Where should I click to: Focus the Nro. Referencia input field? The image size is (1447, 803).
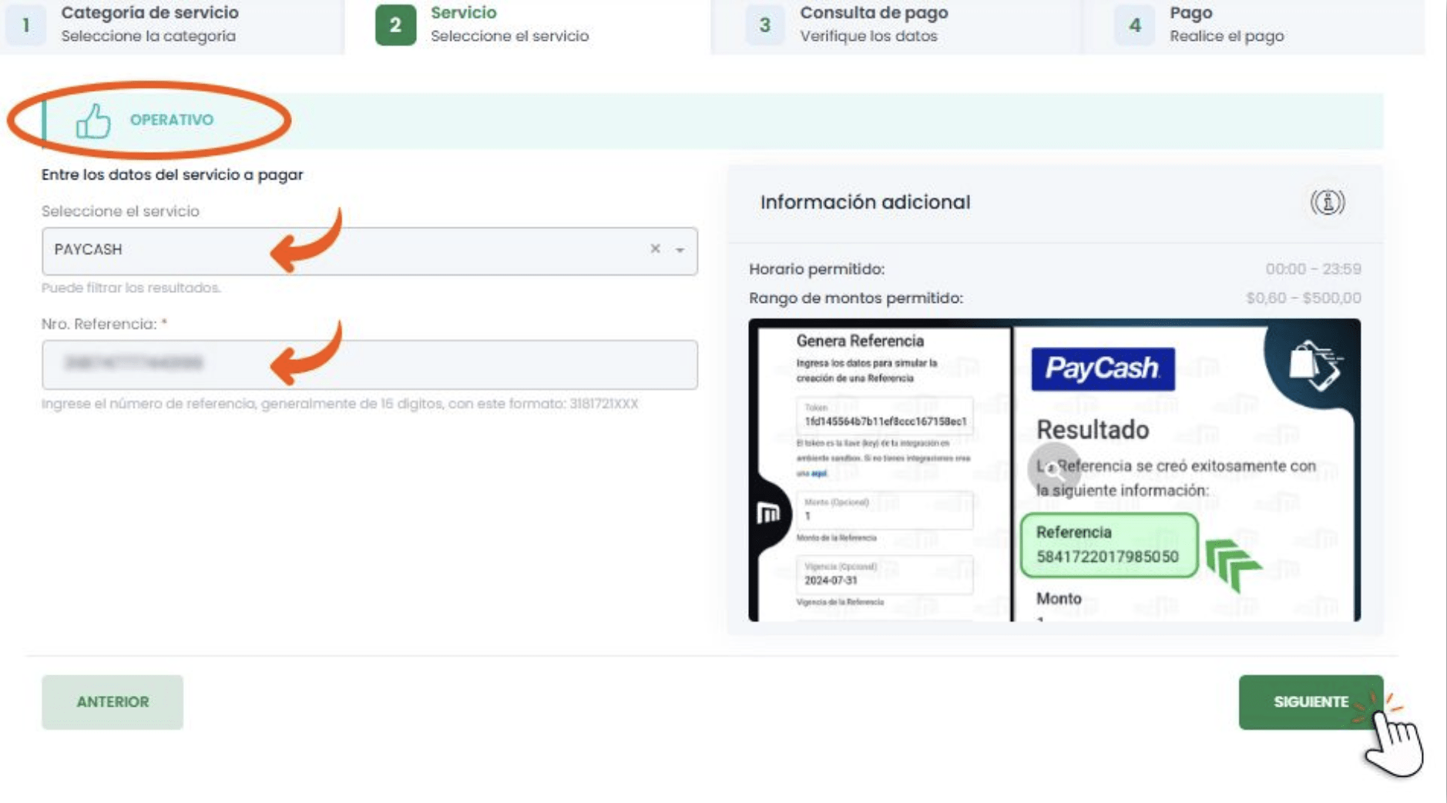370,365
